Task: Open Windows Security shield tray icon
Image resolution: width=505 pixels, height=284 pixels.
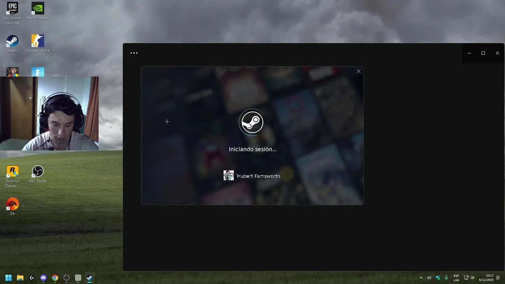Action: (438, 278)
